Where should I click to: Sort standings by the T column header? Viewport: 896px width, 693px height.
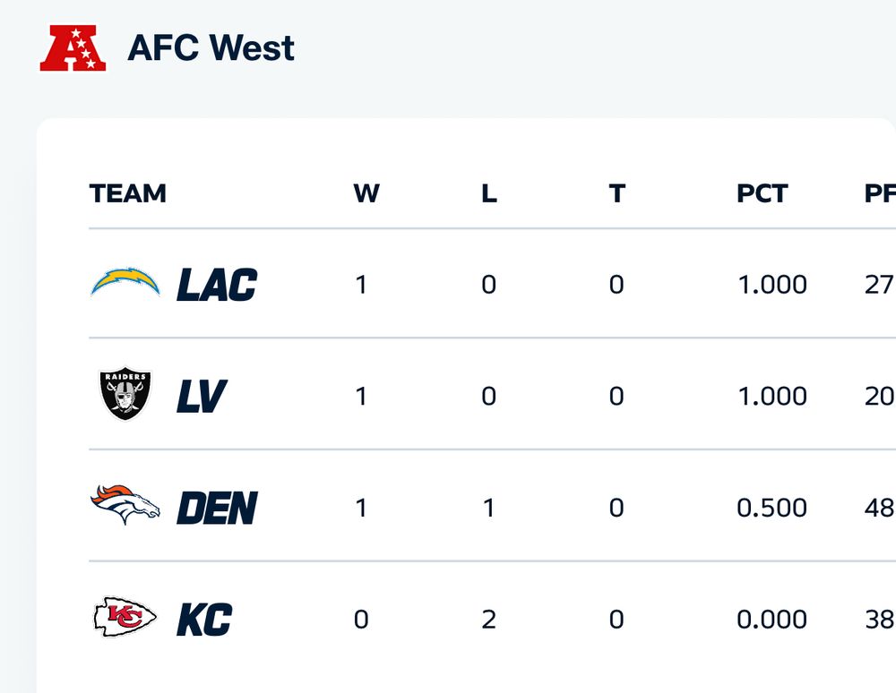coord(616,193)
